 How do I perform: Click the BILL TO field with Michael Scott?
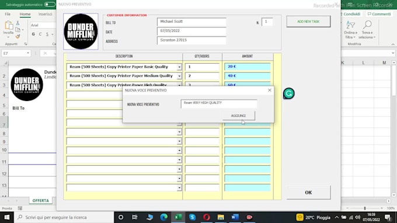pyautogui.click(x=191, y=22)
